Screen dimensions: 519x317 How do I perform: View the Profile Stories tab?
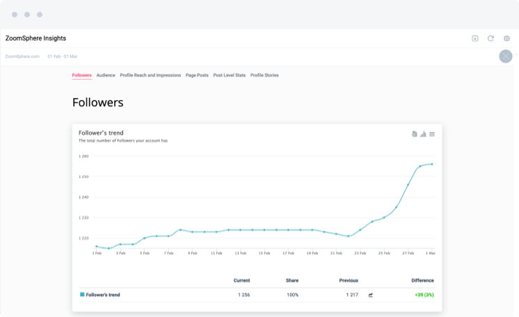pyautogui.click(x=264, y=75)
